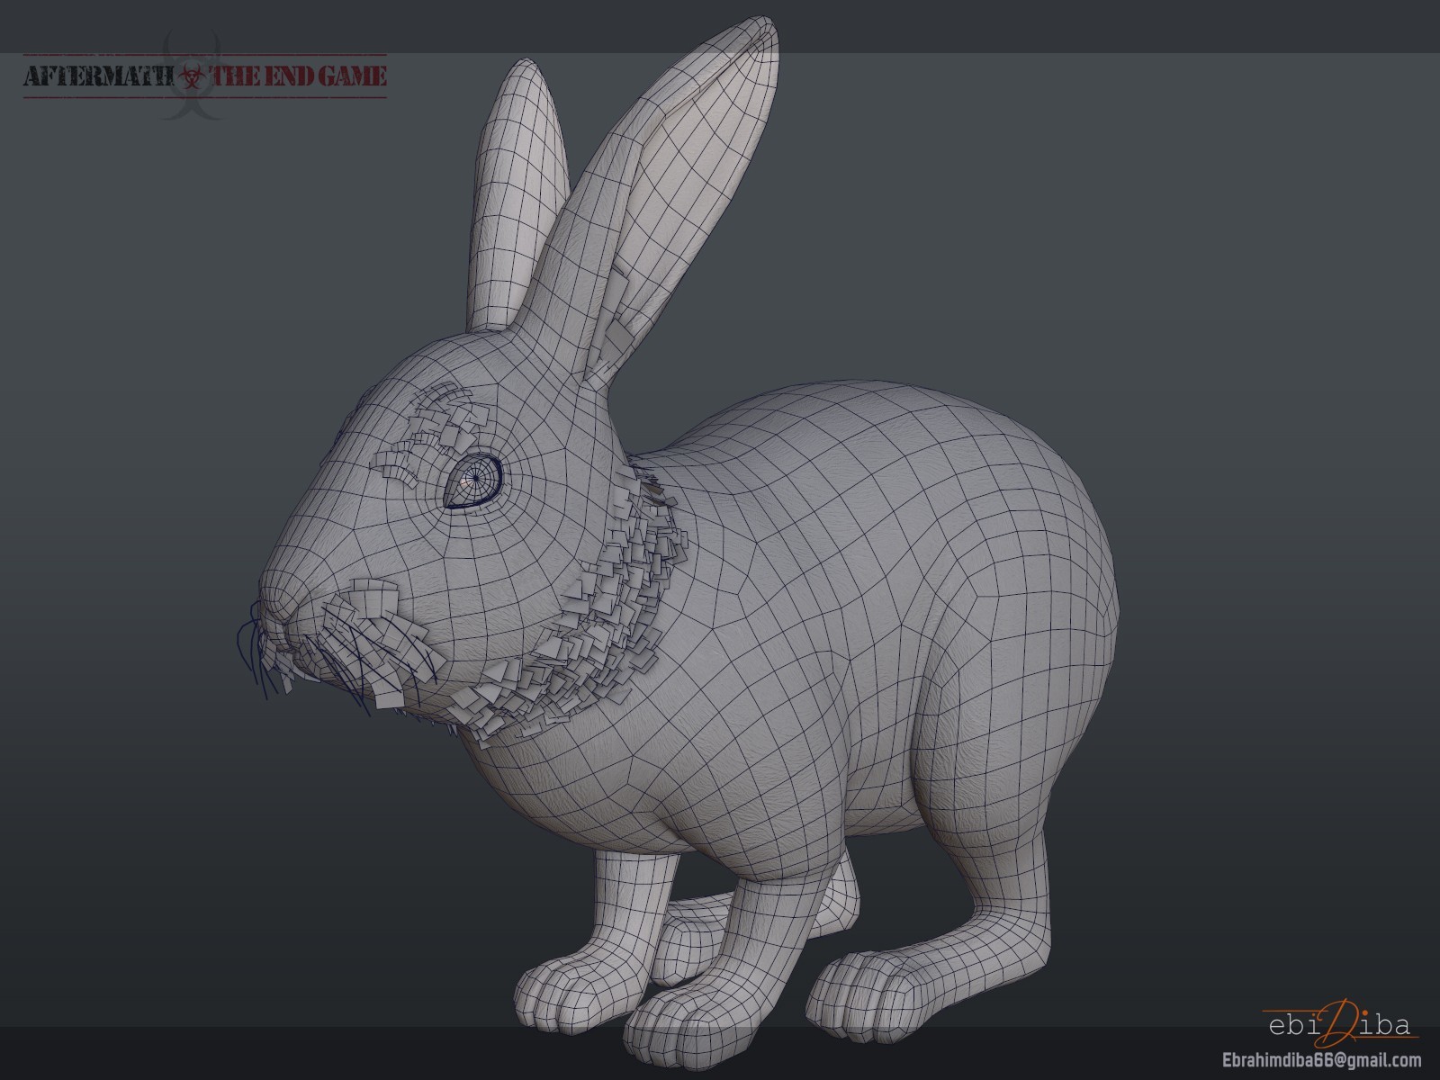
Task: Click the Ebrahimdiba66@gmail.com email text
Action: tap(1320, 1059)
